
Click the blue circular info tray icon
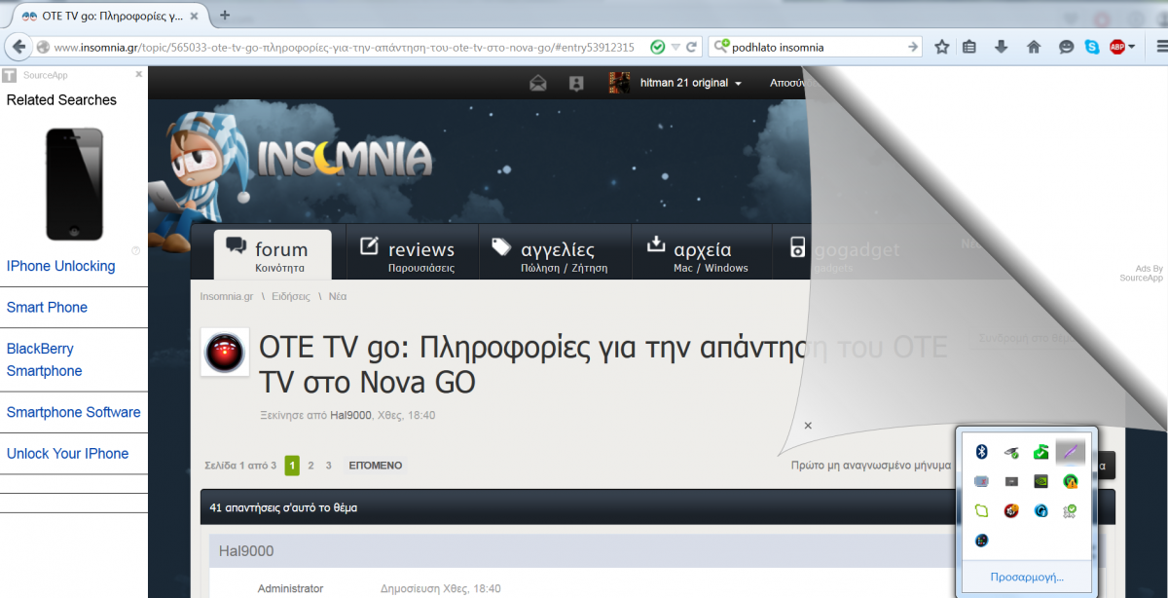pyautogui.click(x=1040, y=510)
